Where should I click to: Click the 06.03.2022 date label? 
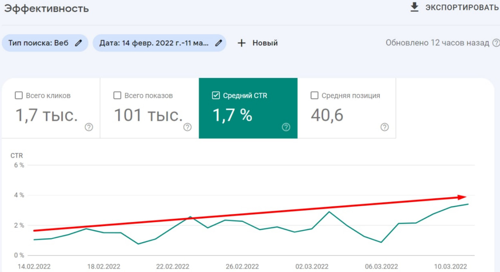(381, 267)
